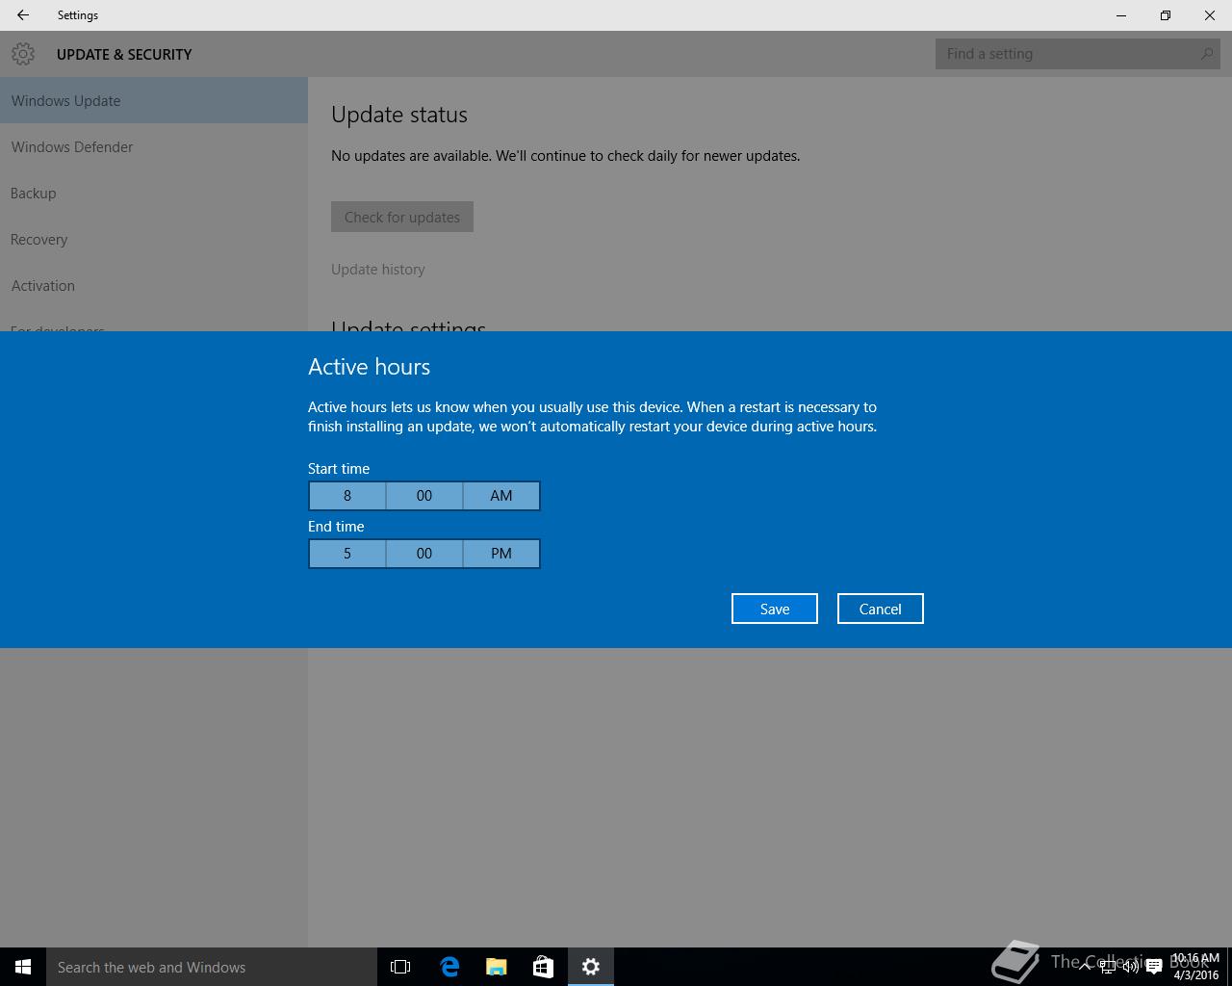Click the Update status heading

399,115
